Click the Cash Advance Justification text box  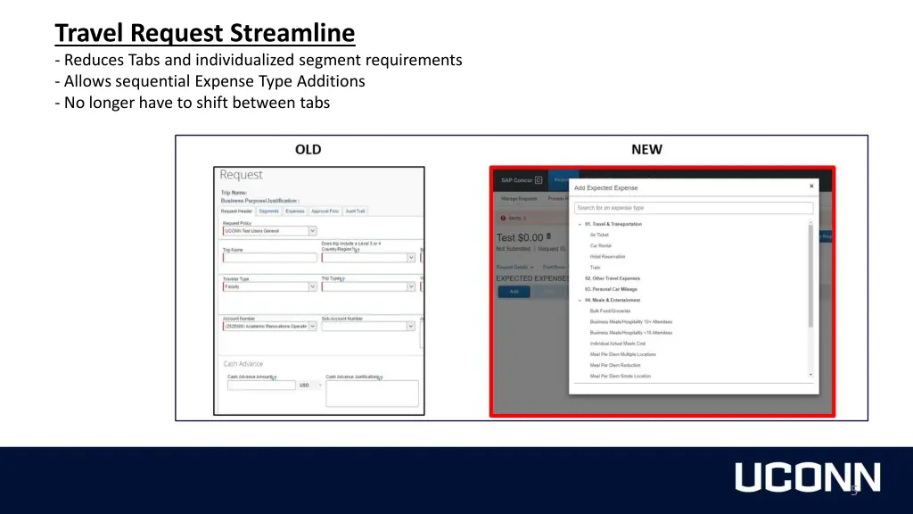tap(372, 394)
